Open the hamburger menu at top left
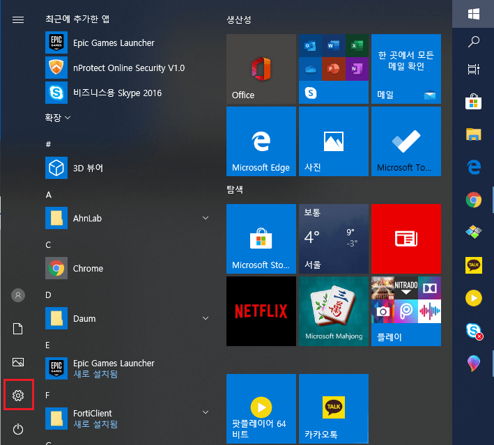494x445 pixels. click(18, 19)
